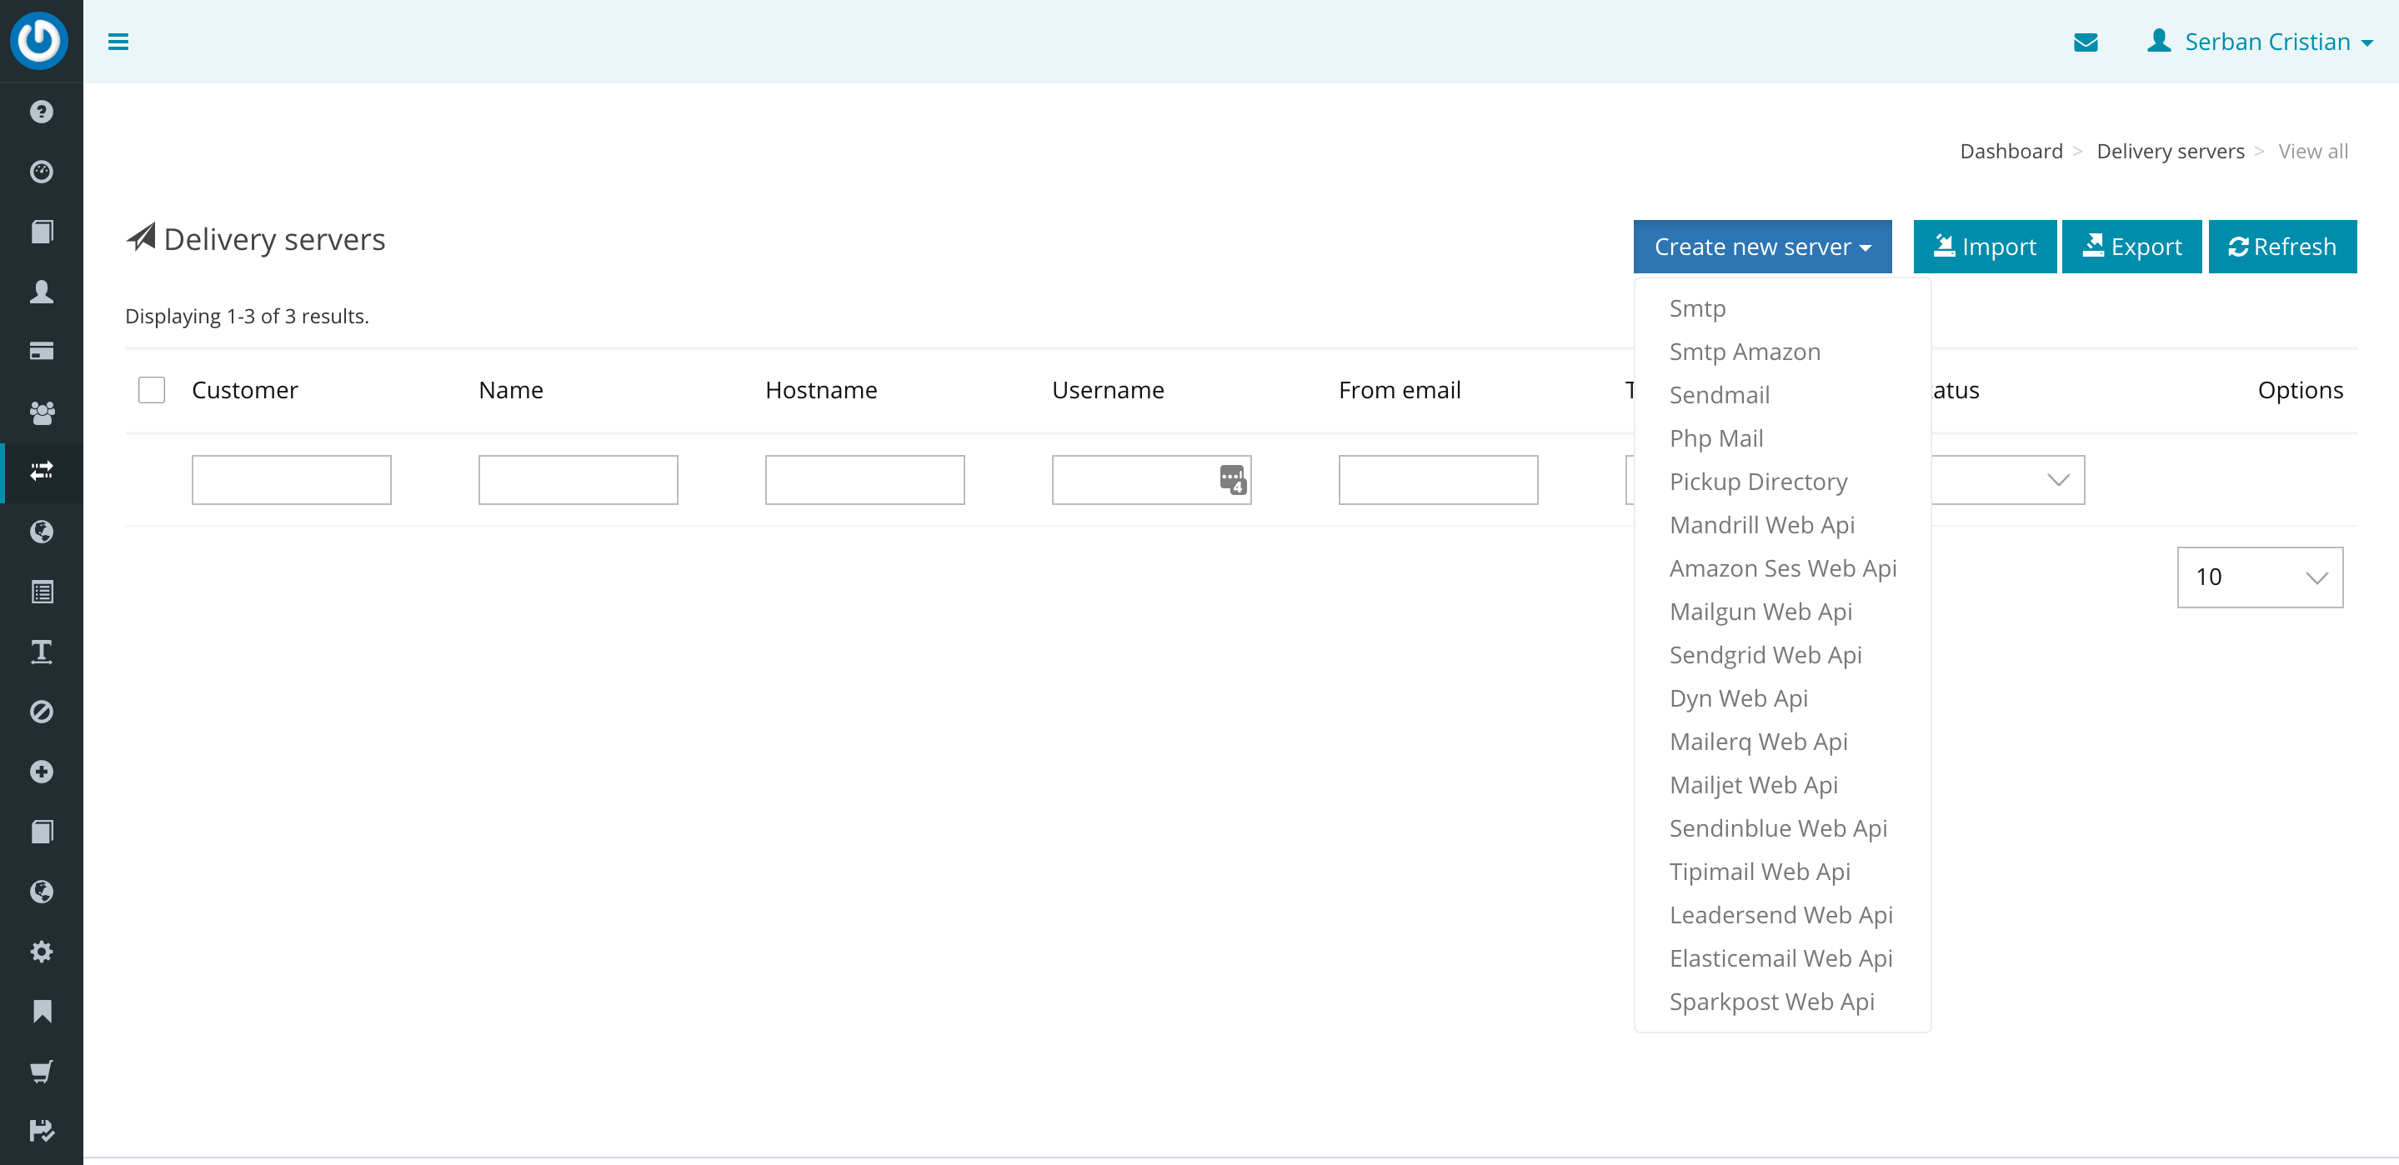Click the Import button
This screenshot has width=2399, height=1165.
tap(1985, 247)
